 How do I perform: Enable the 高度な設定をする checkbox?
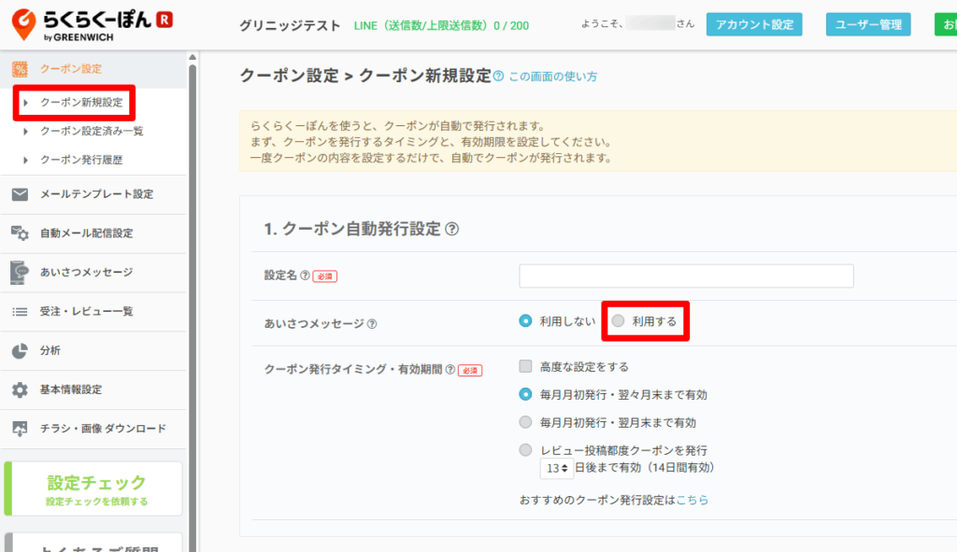(x=526, y=367)
